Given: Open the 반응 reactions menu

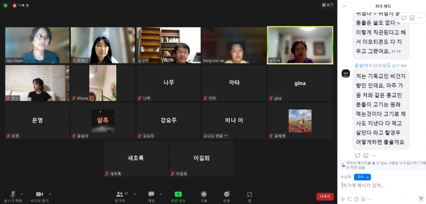Looking at the screenshot, I should click(227, 196).
